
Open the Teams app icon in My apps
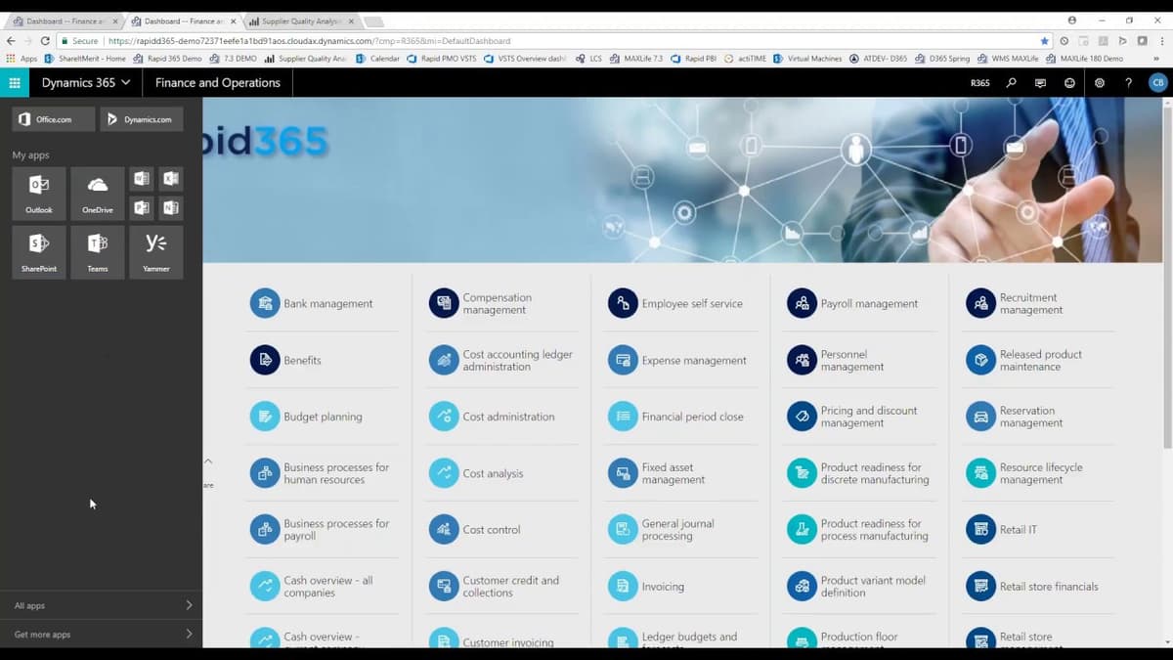click(x=97, y=251)
